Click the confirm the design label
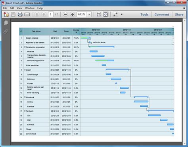The height and width of the screenshot is (147, 188). tap(99, 42)
